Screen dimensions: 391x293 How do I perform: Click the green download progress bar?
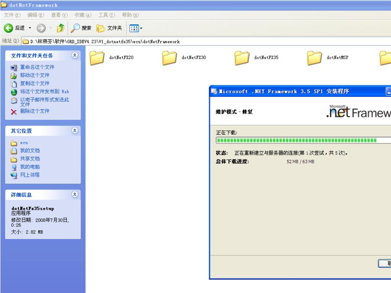pos(303,140)
